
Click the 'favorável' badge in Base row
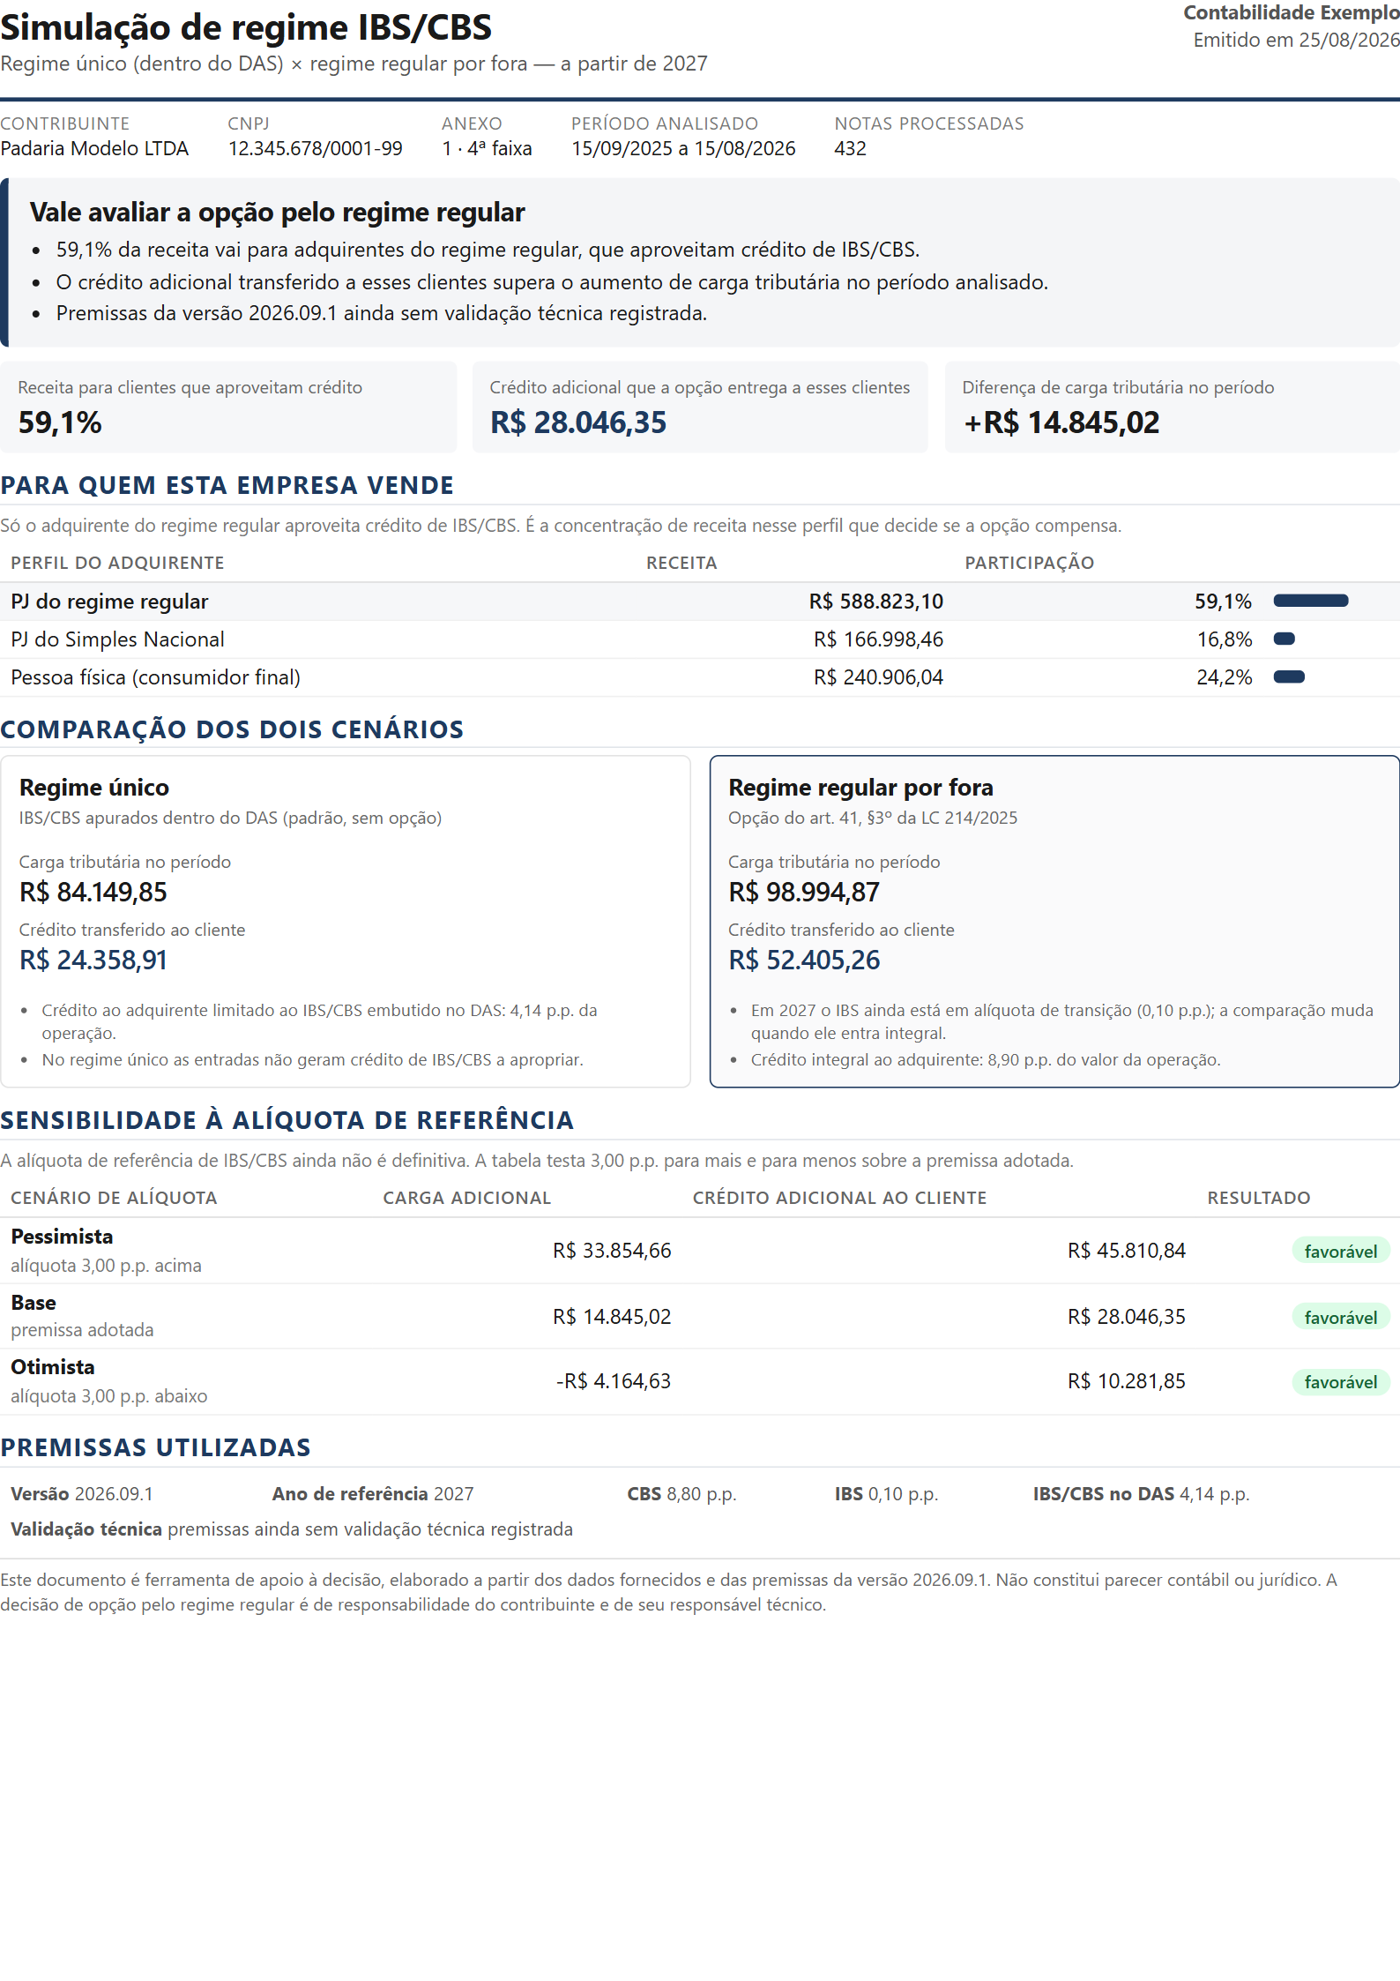pyautogui.click(x=1341, y=1318)
